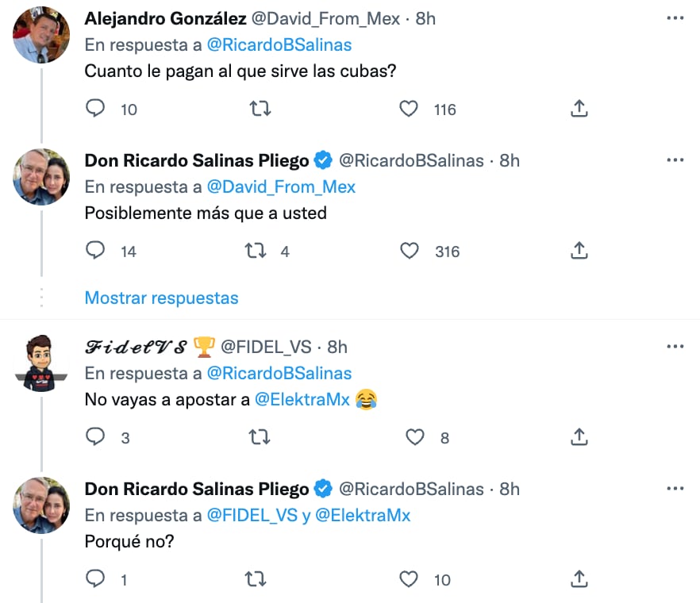Image resolution: width=700 pixels, height=603 pixels.
Task: Open more options for the bottom tweet
Action: click(x=675, y=490)
